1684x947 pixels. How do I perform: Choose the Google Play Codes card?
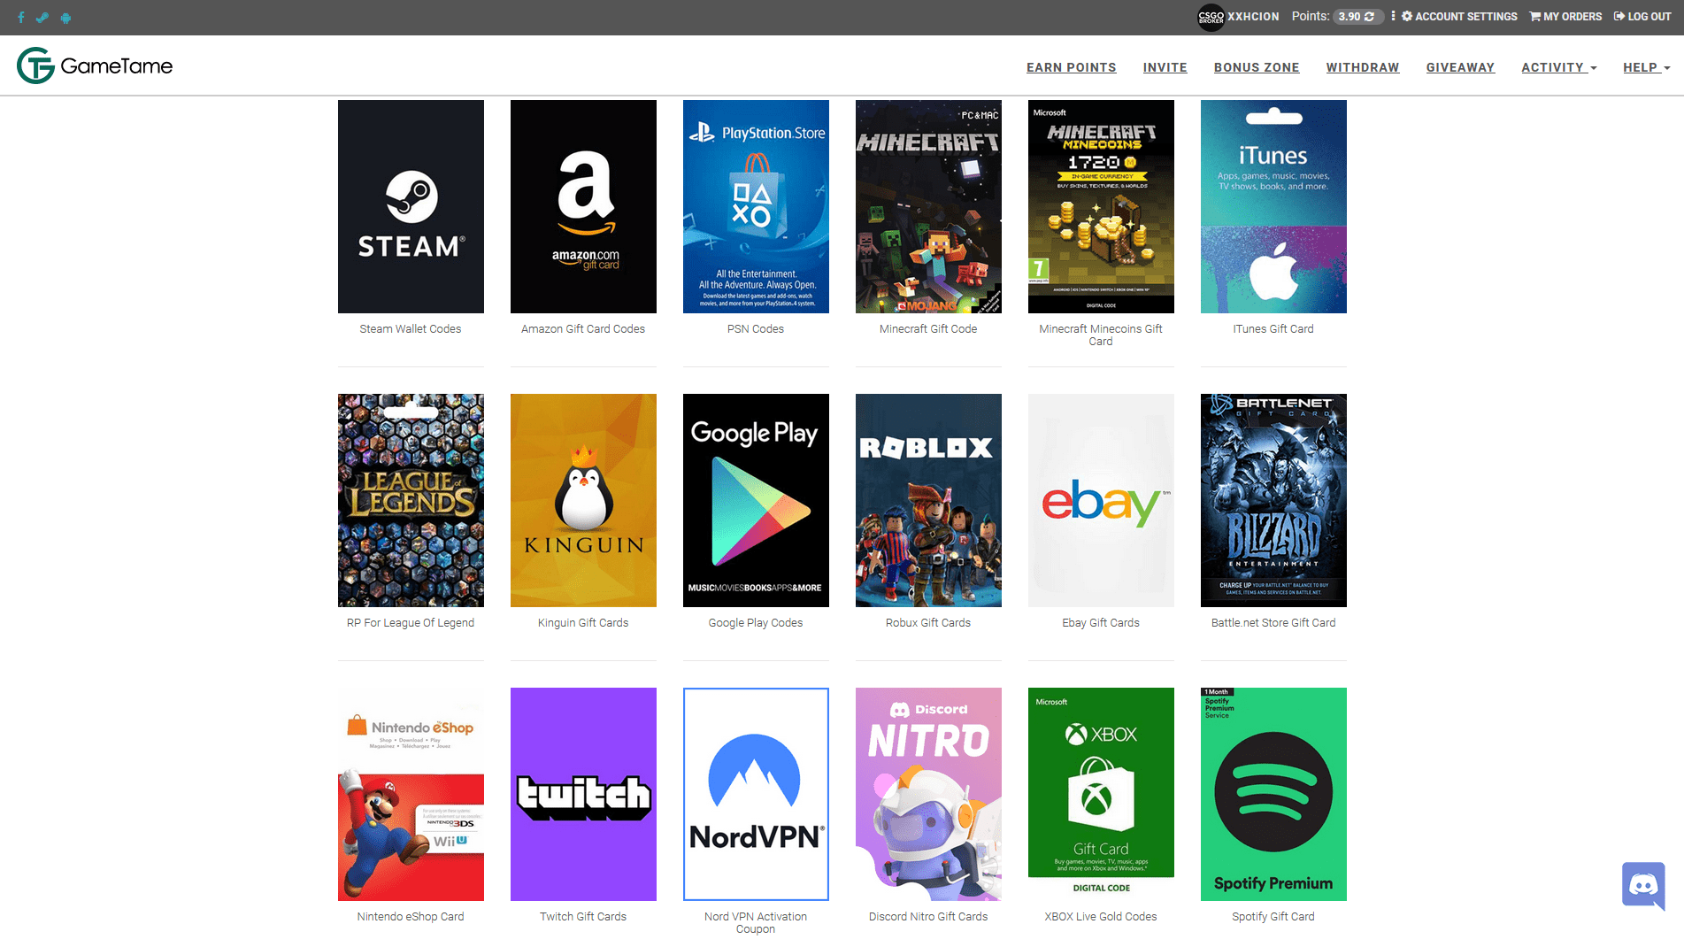tap(756, 500)
